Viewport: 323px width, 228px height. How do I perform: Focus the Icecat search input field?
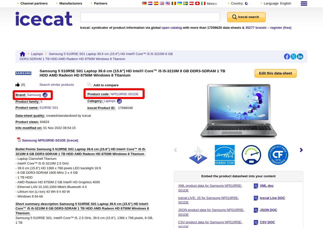[150, 17]
